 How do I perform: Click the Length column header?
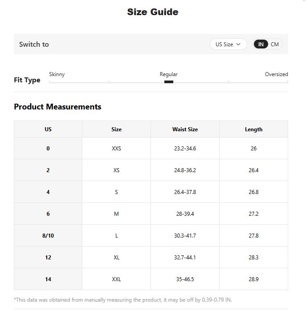(253, 129)
